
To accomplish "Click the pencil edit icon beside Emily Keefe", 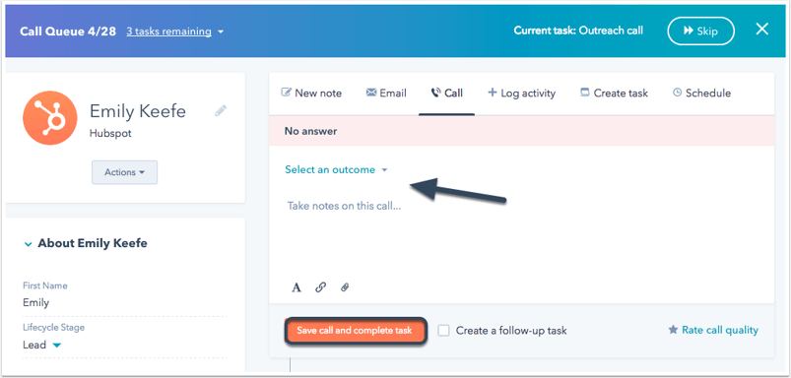I will [x=221, y=111].
